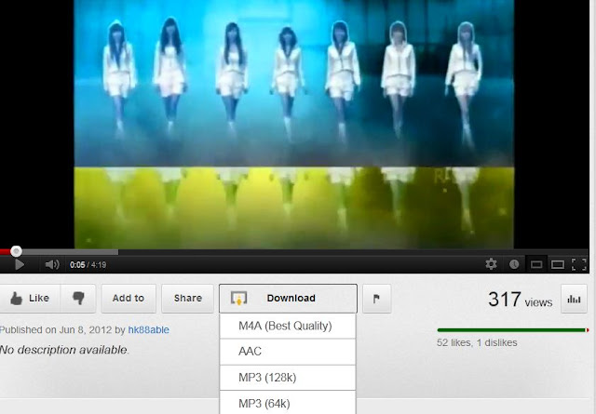Mute the video volume
This screenshot has height=414, width=596.
coord(52,264)
